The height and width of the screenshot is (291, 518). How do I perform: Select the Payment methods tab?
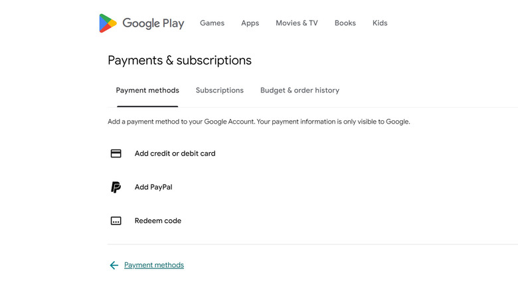click(147, 90)
